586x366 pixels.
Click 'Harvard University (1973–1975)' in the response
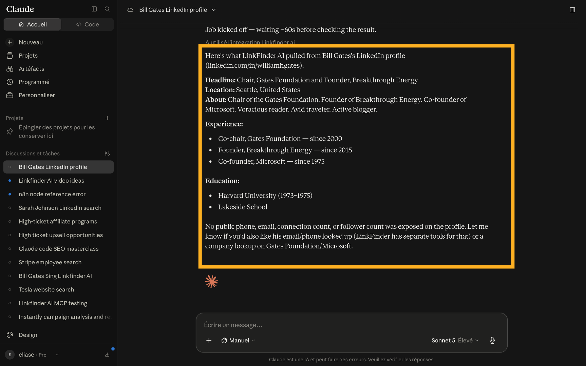point(265,196)
